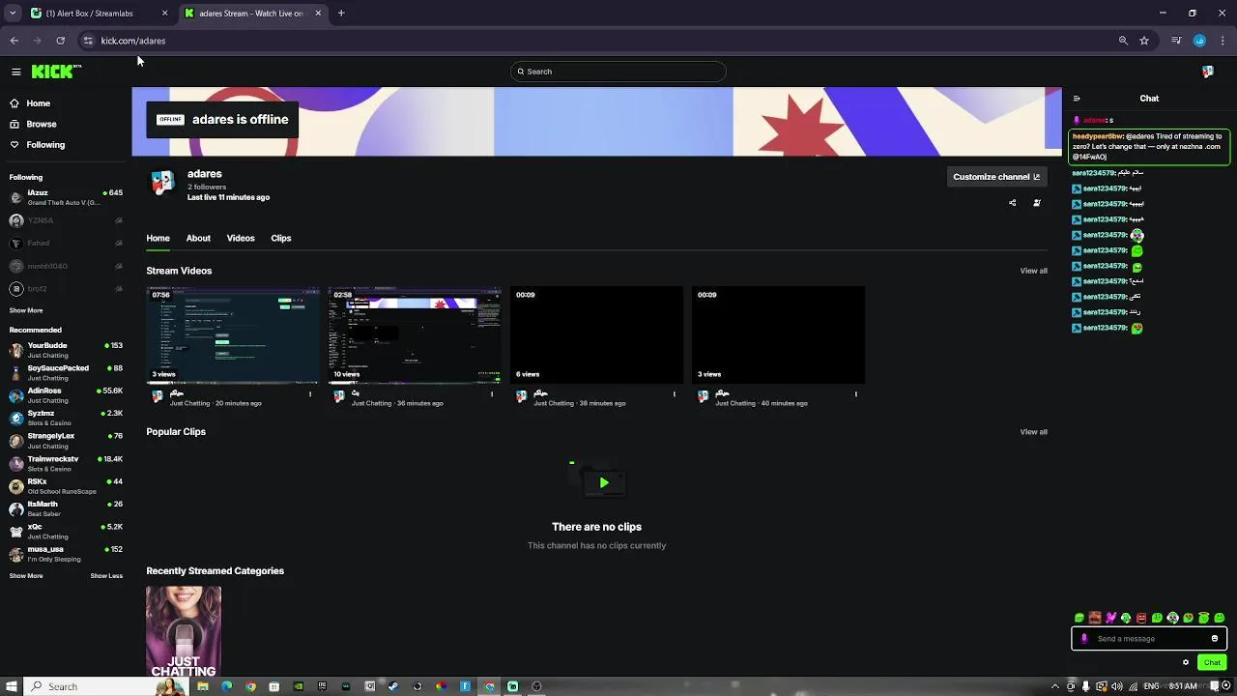Screen dimensions: 1237x696
Task: Click the green Chat send button
Action: (1212, 662)
